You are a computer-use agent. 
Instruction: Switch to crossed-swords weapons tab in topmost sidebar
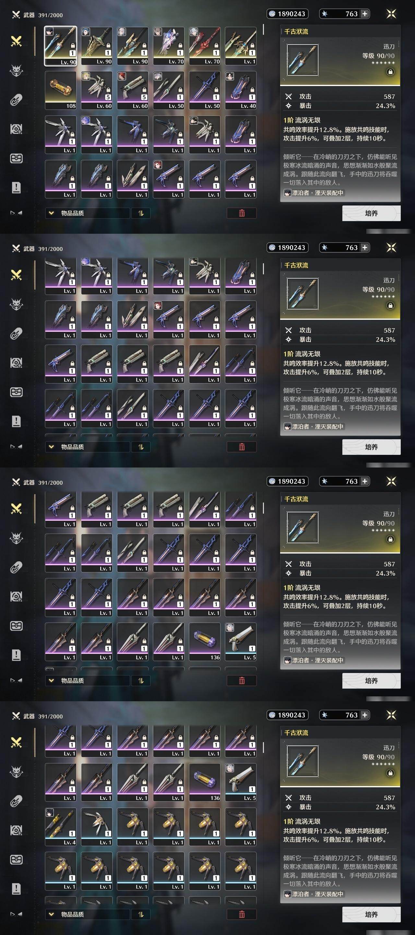point(16,41)
